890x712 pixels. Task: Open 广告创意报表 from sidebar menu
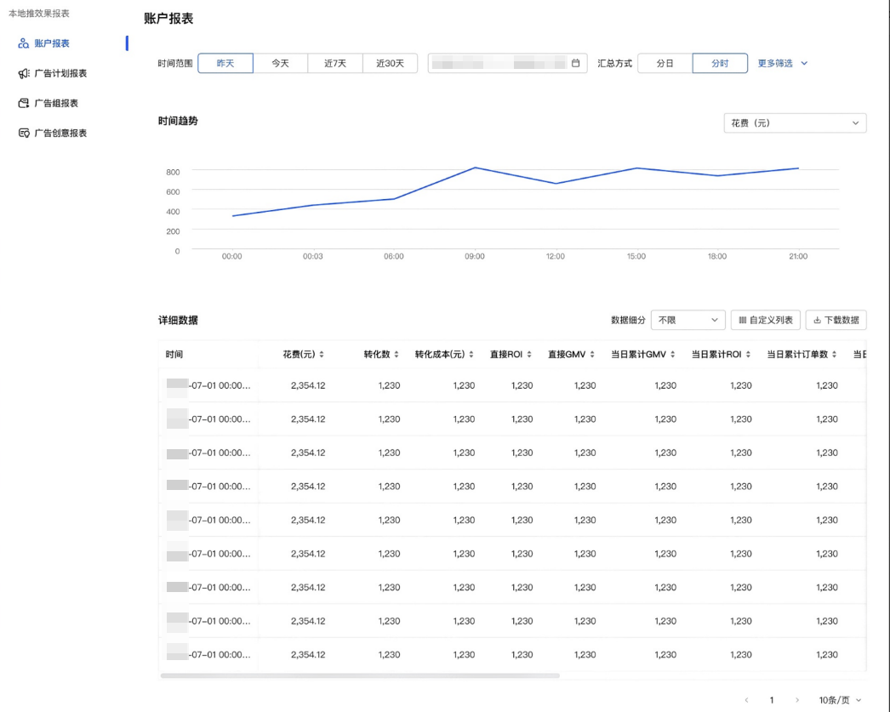(x=60, y=134)
